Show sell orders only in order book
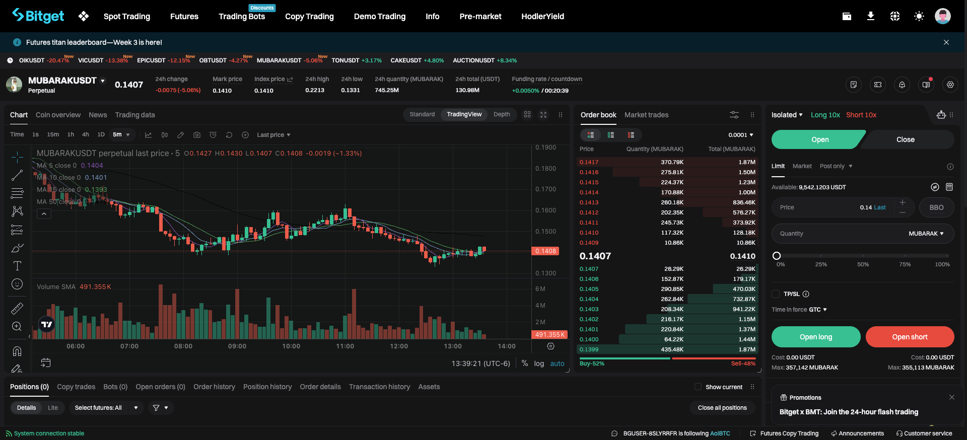 (631, 135)
